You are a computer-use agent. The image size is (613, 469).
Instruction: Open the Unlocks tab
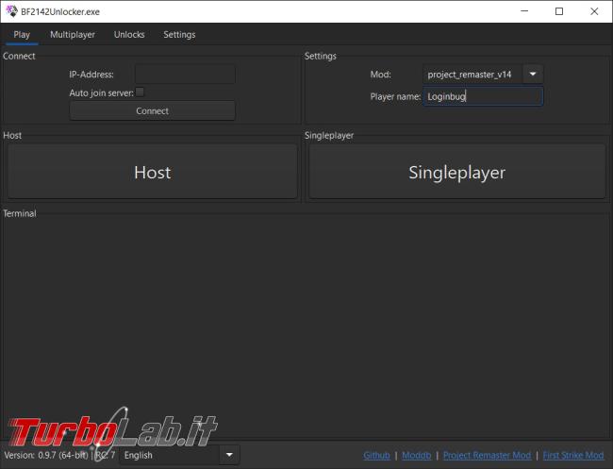(x=129, y=34)
